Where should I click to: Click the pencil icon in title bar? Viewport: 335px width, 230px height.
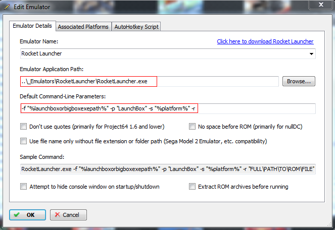click(x=7, y=7)
